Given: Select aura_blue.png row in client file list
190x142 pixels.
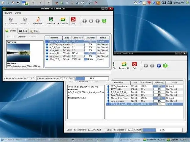Looking at the screenshot, I should click(x=118, y=101).
